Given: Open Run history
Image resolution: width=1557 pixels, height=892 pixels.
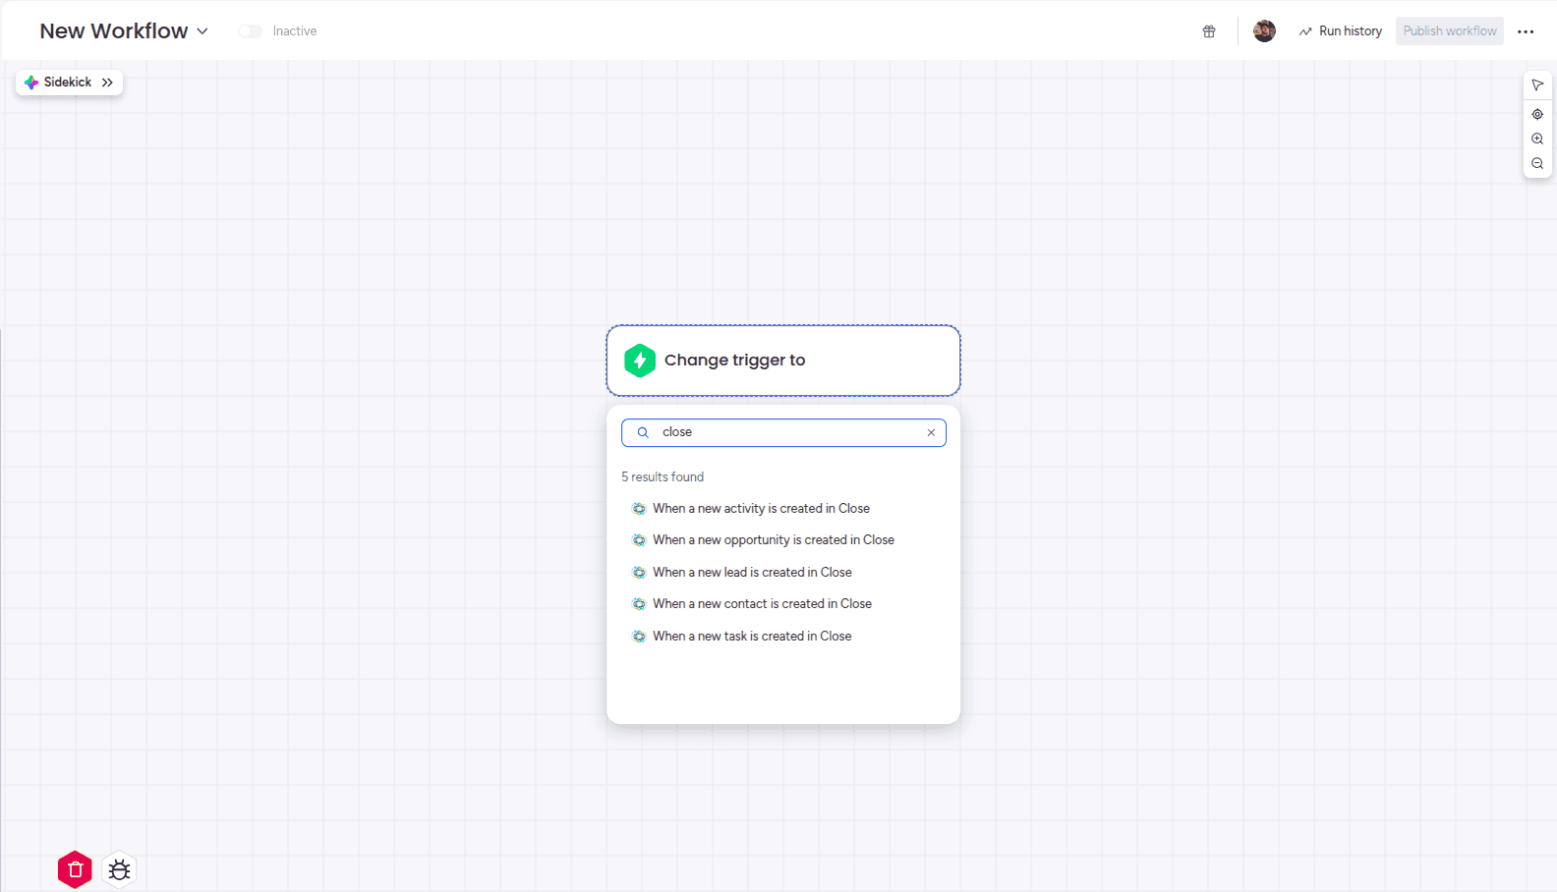Looking at the screenshot, I should 1340,31.
